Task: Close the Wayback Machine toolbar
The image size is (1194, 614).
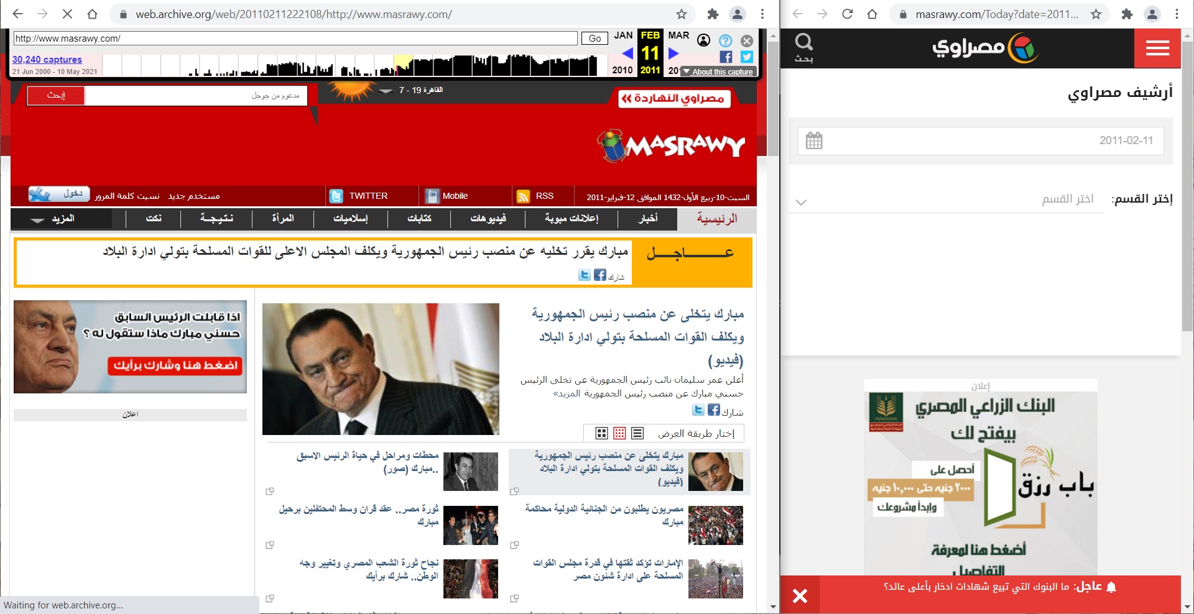Action: 747,40
